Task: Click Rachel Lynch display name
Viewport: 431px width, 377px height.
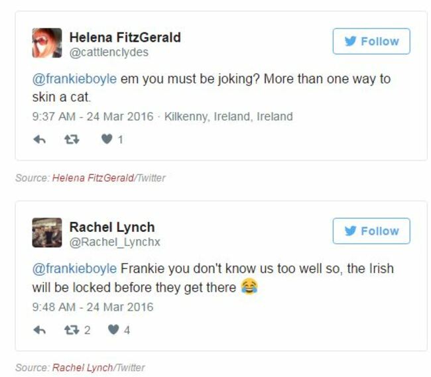Action: coord(112,227)
